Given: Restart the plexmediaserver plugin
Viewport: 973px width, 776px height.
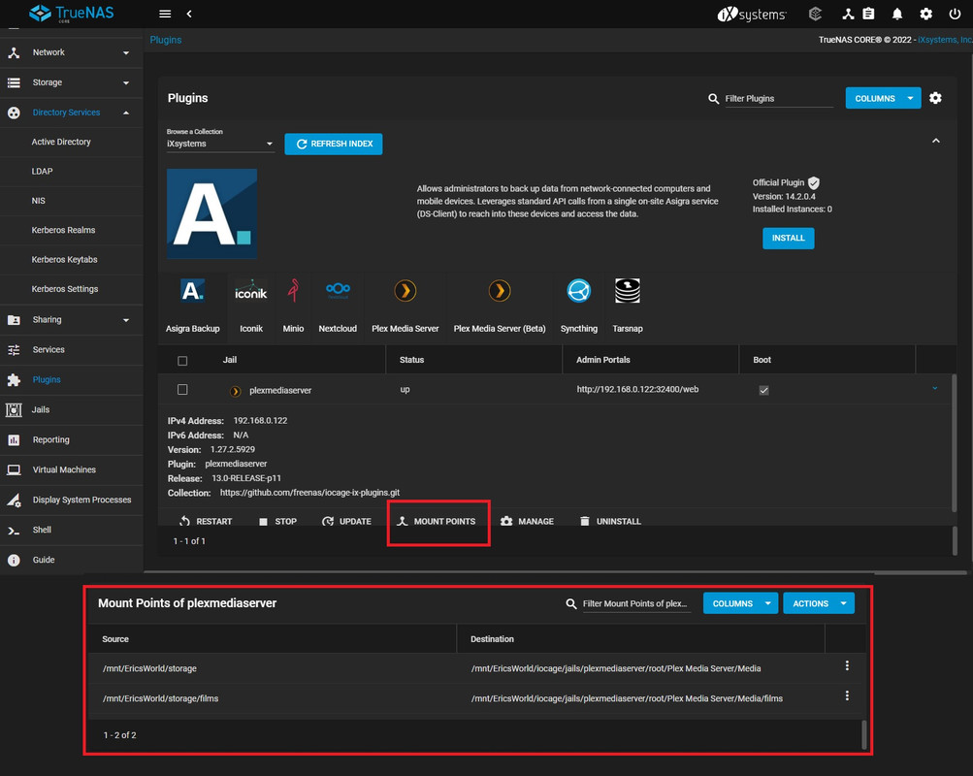Looking at the screenshot, I should [206, 521].
